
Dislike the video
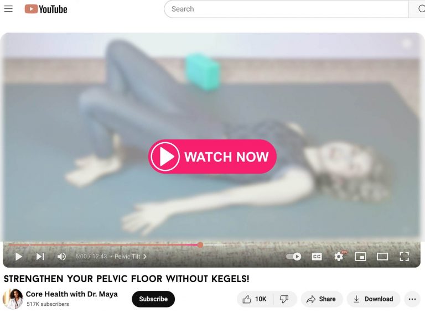284,299
